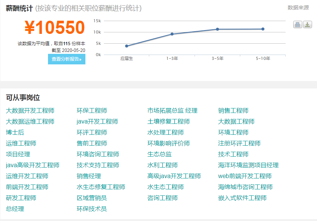Click the 可从事岗位 section heading
Screen dimensions: 317x221
pos(23,98)
